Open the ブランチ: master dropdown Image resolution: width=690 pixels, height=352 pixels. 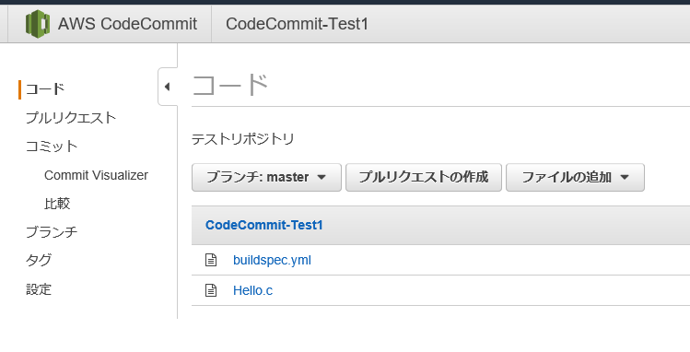[266, 177]
